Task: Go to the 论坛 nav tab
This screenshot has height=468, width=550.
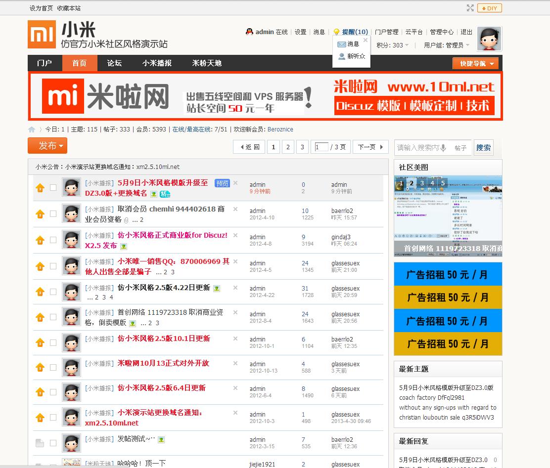Action: coord(114,63)
